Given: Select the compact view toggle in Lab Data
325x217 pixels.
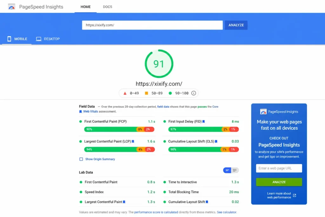Looking at the screenshot, I should (x=227, y=170).
